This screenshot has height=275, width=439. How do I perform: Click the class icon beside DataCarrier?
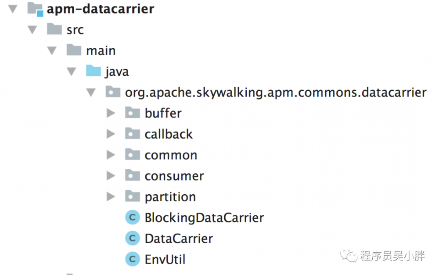tap(133, 238)
